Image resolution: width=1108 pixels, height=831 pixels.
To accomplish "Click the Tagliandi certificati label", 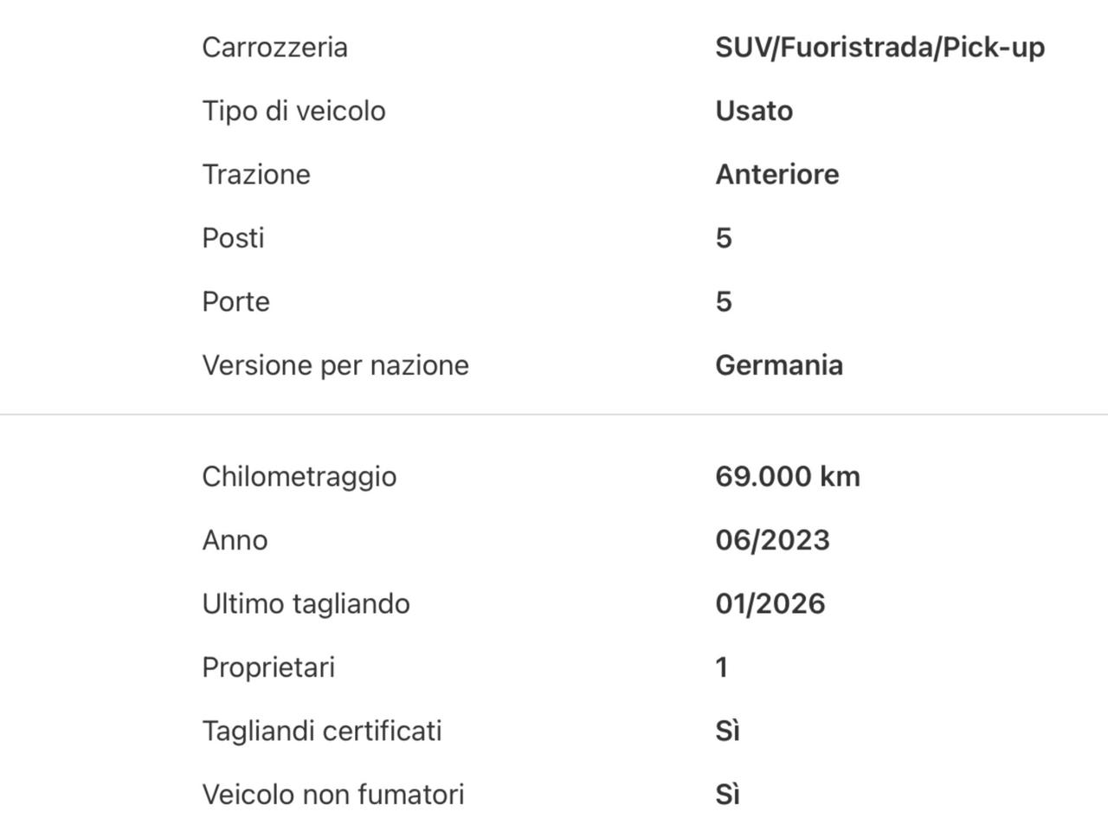I will 321,731.
